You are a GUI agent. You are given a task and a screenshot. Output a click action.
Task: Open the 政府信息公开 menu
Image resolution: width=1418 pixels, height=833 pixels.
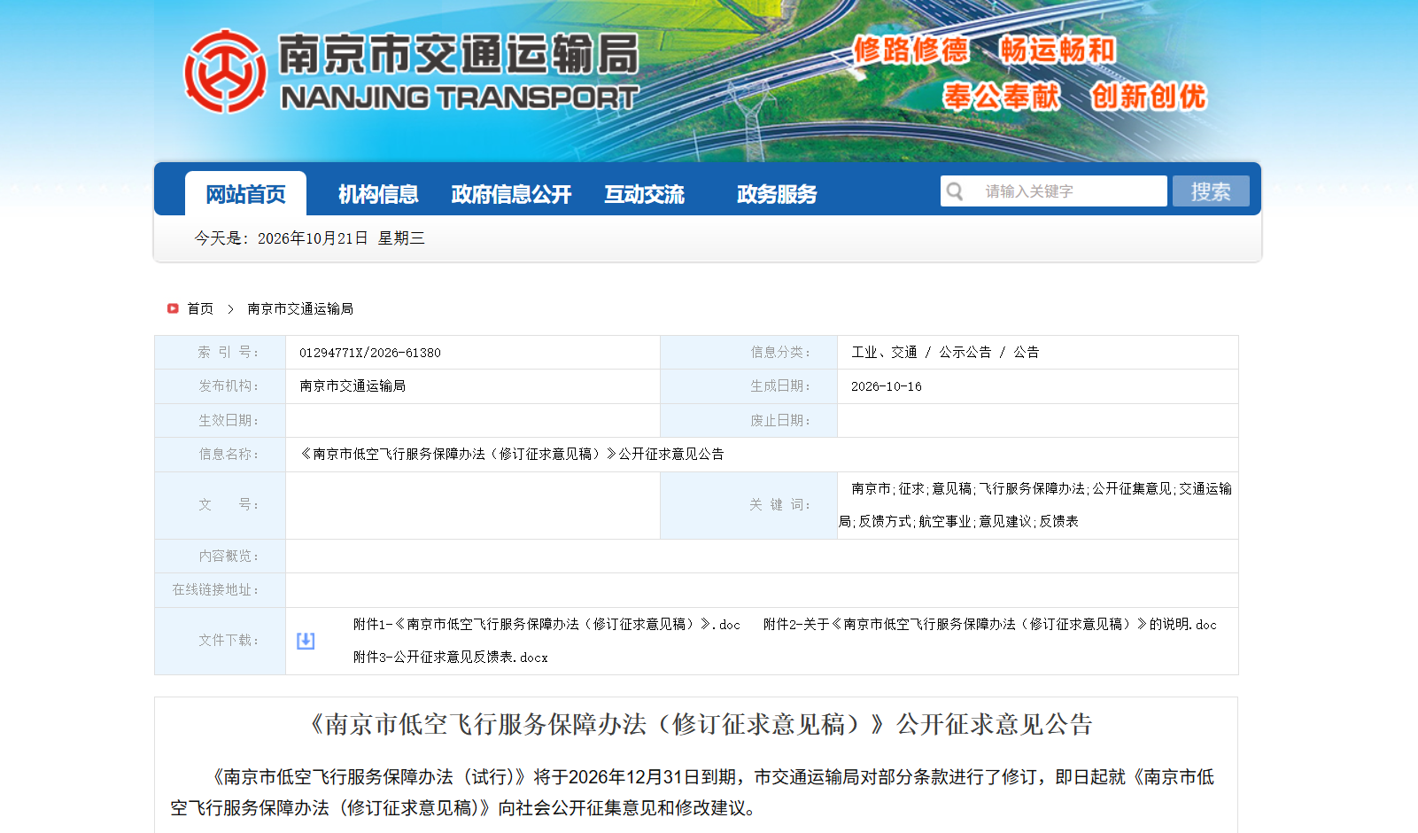coord(511,194)
